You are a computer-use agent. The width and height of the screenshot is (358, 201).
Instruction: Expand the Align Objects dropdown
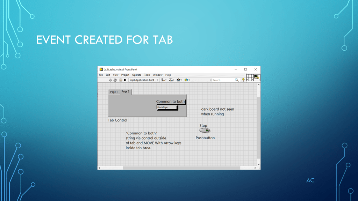coord(164,80)
